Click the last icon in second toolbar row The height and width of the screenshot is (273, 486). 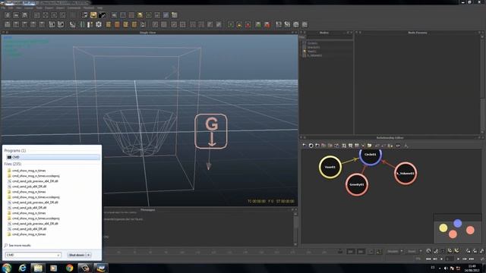coord(305,24)
